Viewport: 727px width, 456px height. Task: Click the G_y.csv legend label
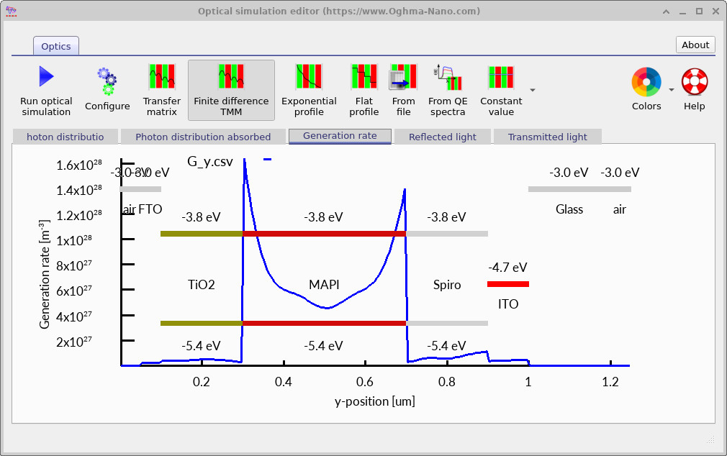210,161
